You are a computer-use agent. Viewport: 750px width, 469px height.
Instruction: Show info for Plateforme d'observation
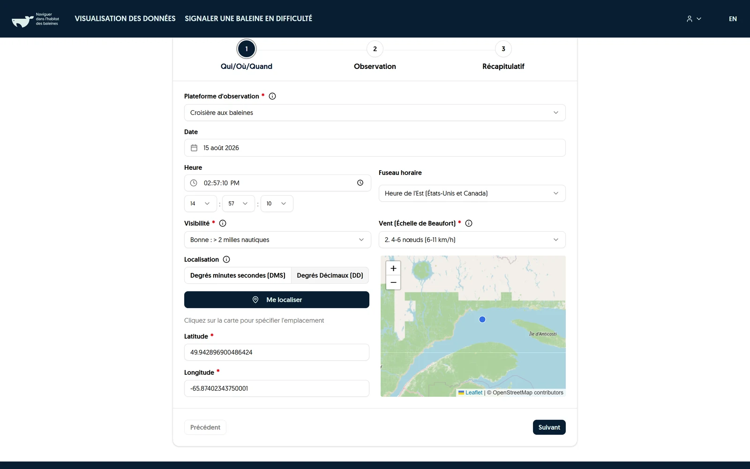[x=272, y=96]
